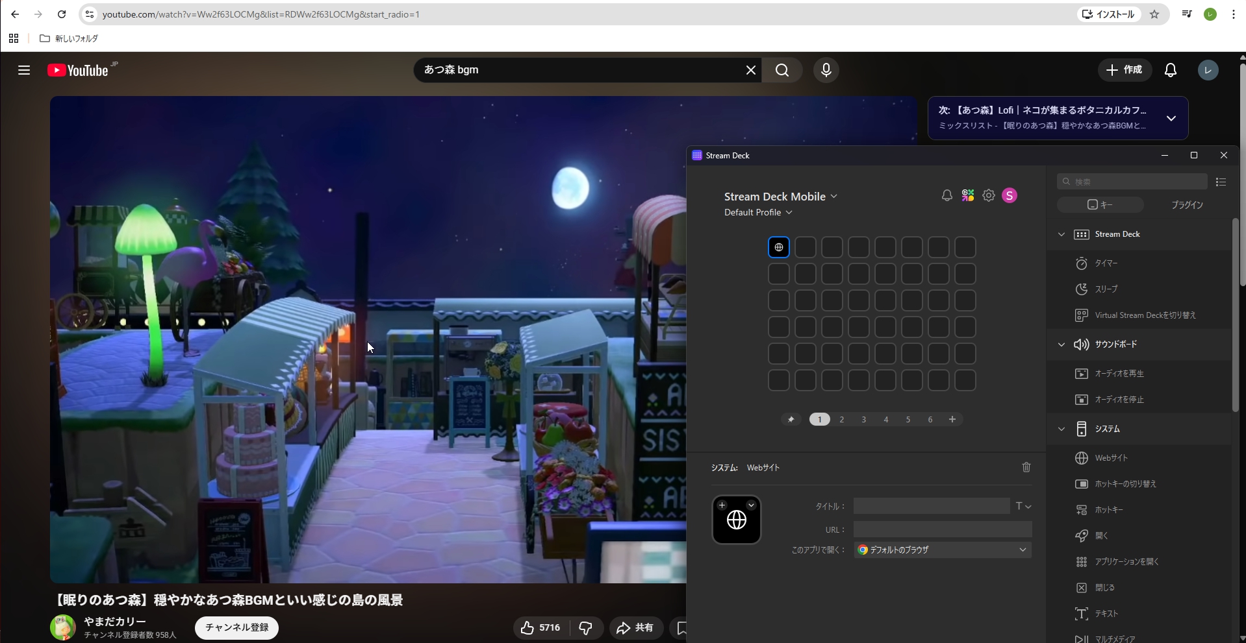Select the Webサイト action in System list
The image size is (1246, 643).
point(1111,458)
